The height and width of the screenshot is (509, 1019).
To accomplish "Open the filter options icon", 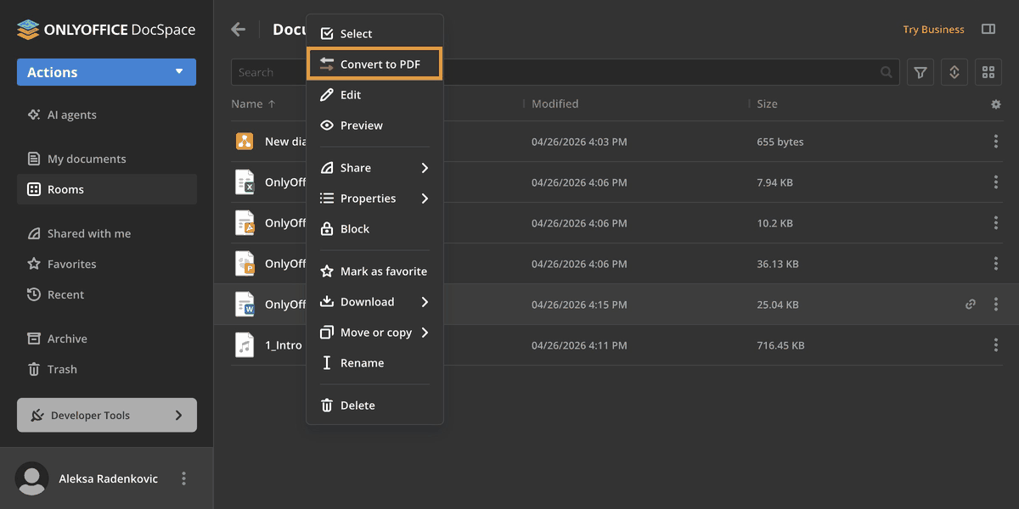I will point(920,72).
